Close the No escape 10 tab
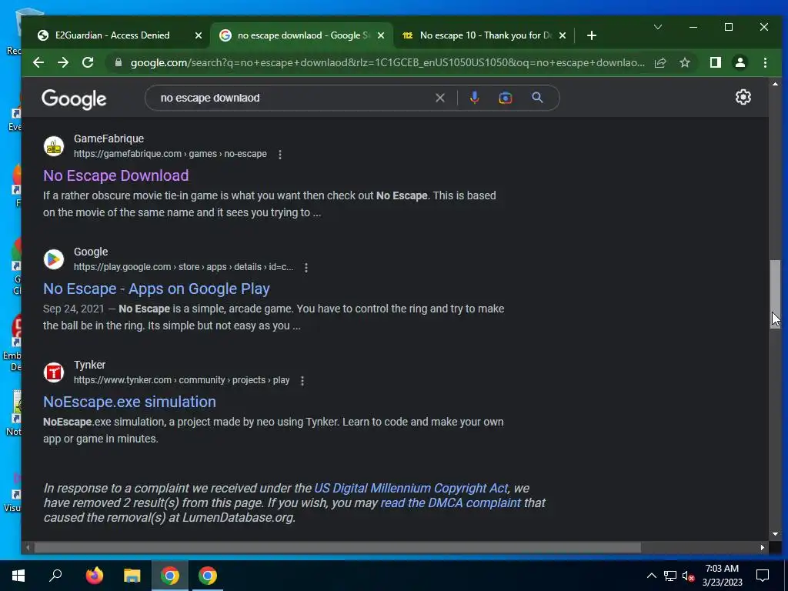Viewport: 788px width, 591px height. coord(563,35)
